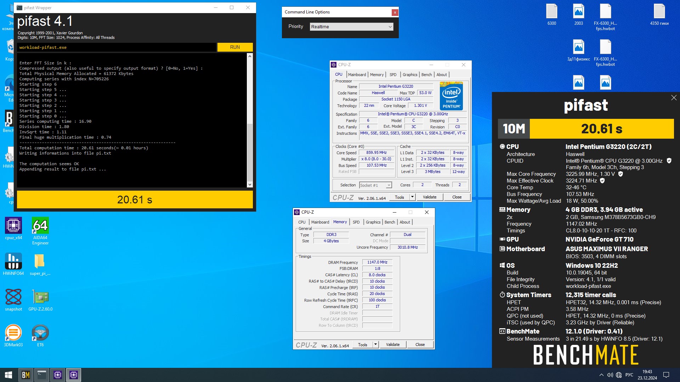The height and width of the screenshot is (382, 680).
Task: Click Close button in CPU-Z CPU window
Action: point(457,197)
